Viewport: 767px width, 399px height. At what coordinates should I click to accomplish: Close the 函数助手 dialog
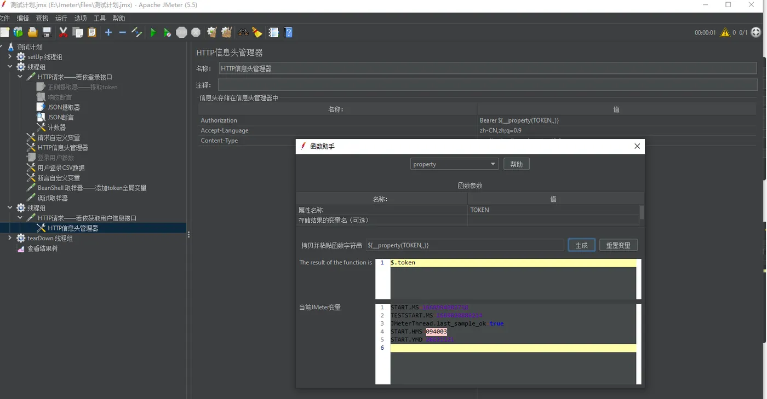tap(637, 147)
